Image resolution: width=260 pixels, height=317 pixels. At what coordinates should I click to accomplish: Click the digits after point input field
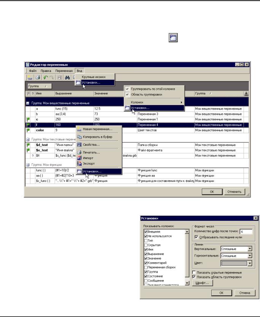pos(246,231)
